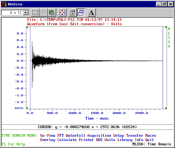
Task: Maximize the Melissa window
Action: pyautogui.click(x=164, y=4)
